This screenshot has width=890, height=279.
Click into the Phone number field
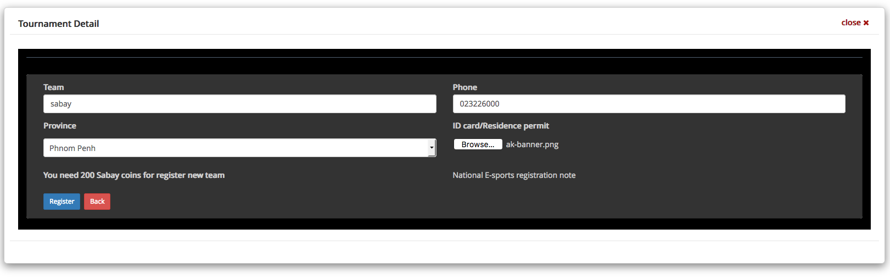[648, 104]
